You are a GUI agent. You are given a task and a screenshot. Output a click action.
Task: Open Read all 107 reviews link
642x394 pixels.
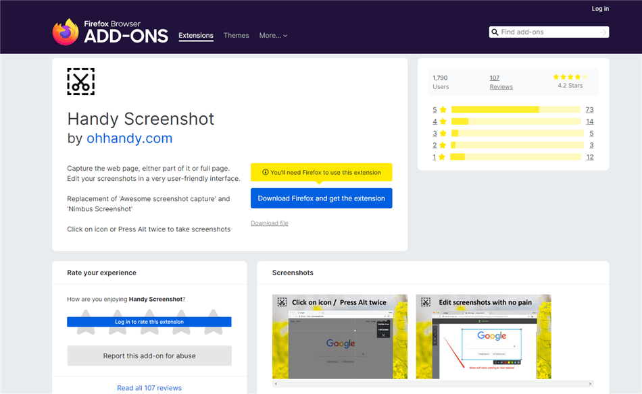pos(149,388)
